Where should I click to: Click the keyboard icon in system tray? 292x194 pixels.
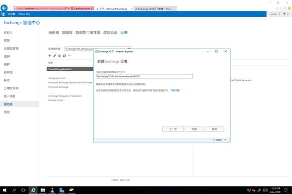tap(265, 190)
